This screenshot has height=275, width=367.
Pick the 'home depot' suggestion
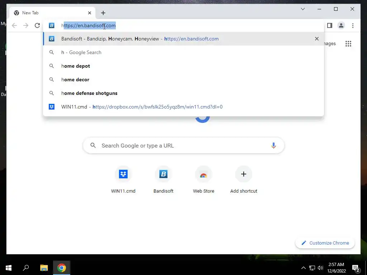(x=183, y=66)
